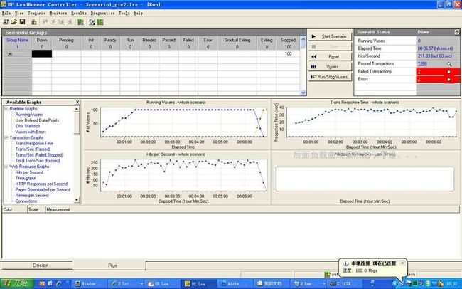Click the first taskbar window button right of the quick launch icons

click(90, 284)
